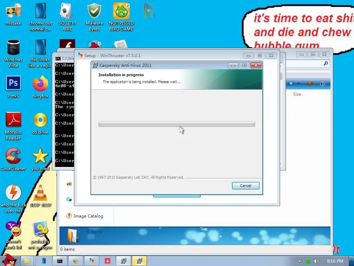
Task: Open the Morbius Reader PDF icon
Action: 13,126
